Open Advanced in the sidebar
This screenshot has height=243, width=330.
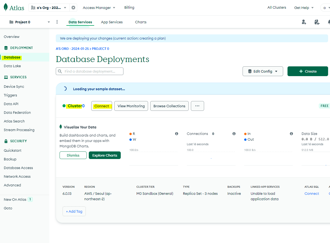12,185
